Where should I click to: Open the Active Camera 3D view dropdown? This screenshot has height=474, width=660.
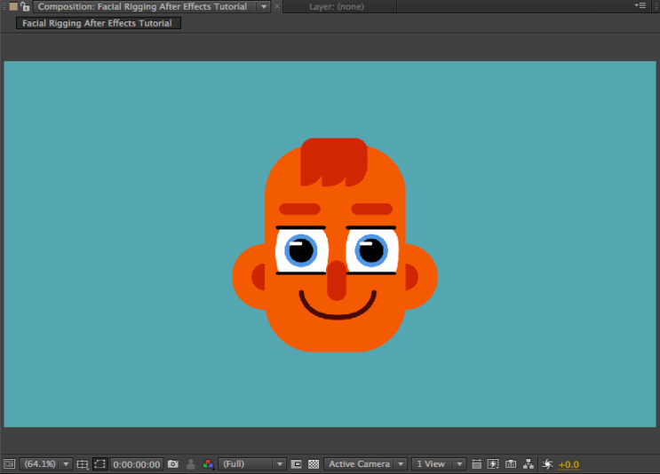click(x=365, y=464)
